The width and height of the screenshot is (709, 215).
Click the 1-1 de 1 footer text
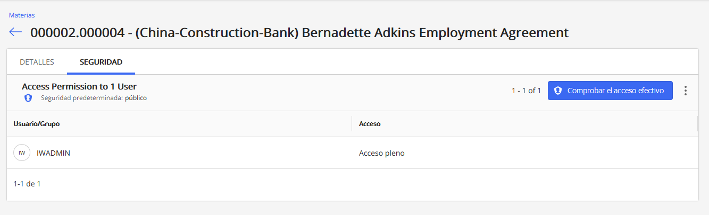[27, 184]
